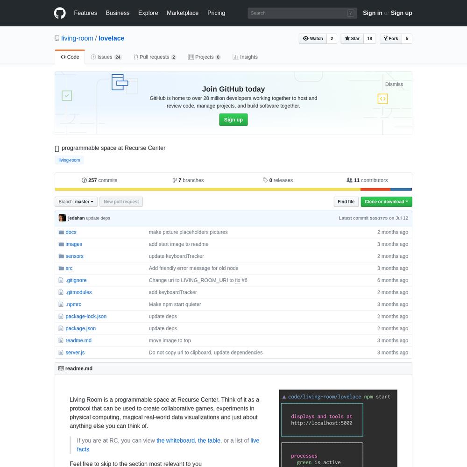Click the branches fork icon
467x467 pixels.
pyautogui.click(x=175, y=180)
